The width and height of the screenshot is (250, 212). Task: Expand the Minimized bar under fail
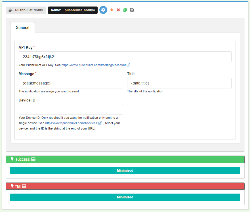[x=125, y=197]
